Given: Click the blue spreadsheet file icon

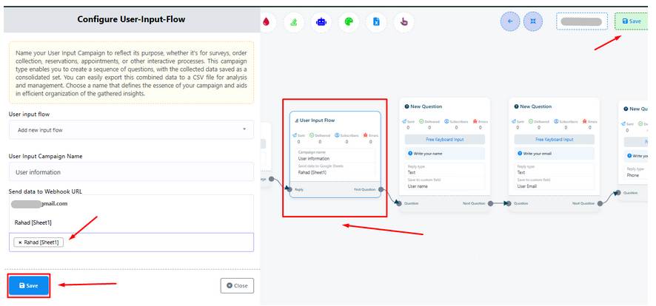Looking at the screenshot, I should (376, 21).
